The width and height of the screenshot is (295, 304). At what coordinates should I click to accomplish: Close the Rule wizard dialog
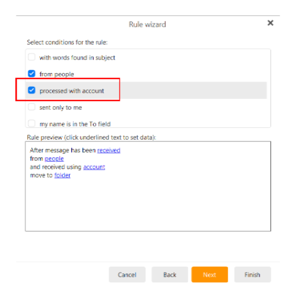[x=270, y=23]
